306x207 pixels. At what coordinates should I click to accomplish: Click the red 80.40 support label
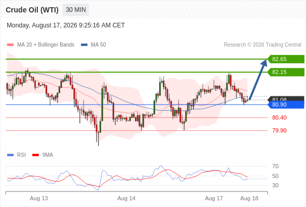coord(280,117)
